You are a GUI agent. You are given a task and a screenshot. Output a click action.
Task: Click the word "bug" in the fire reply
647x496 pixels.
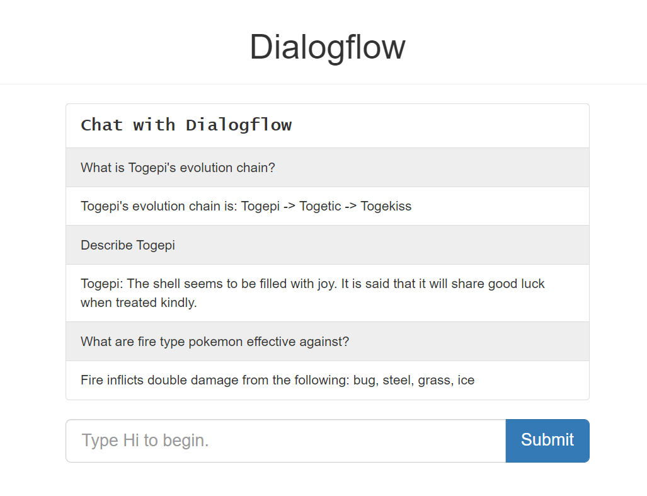364,380
